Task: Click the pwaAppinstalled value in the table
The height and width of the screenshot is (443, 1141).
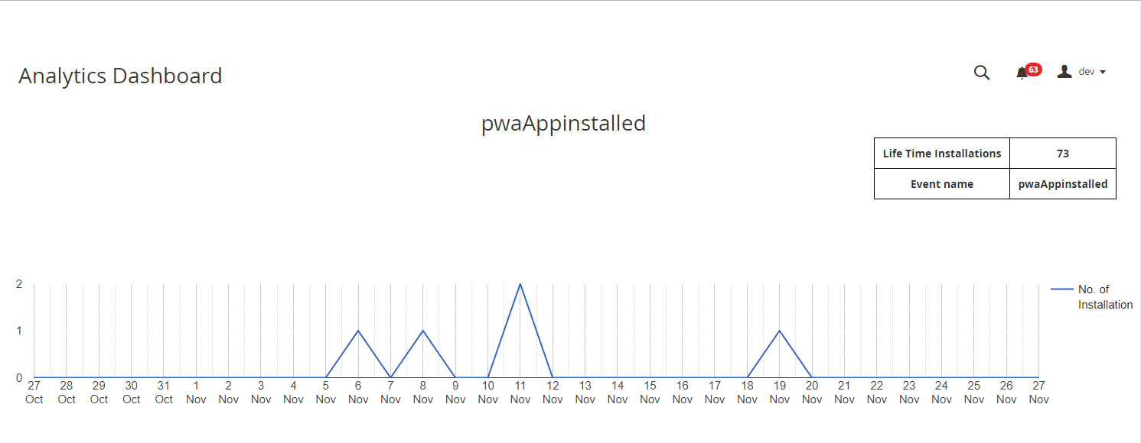Action: pos(1062,184)
